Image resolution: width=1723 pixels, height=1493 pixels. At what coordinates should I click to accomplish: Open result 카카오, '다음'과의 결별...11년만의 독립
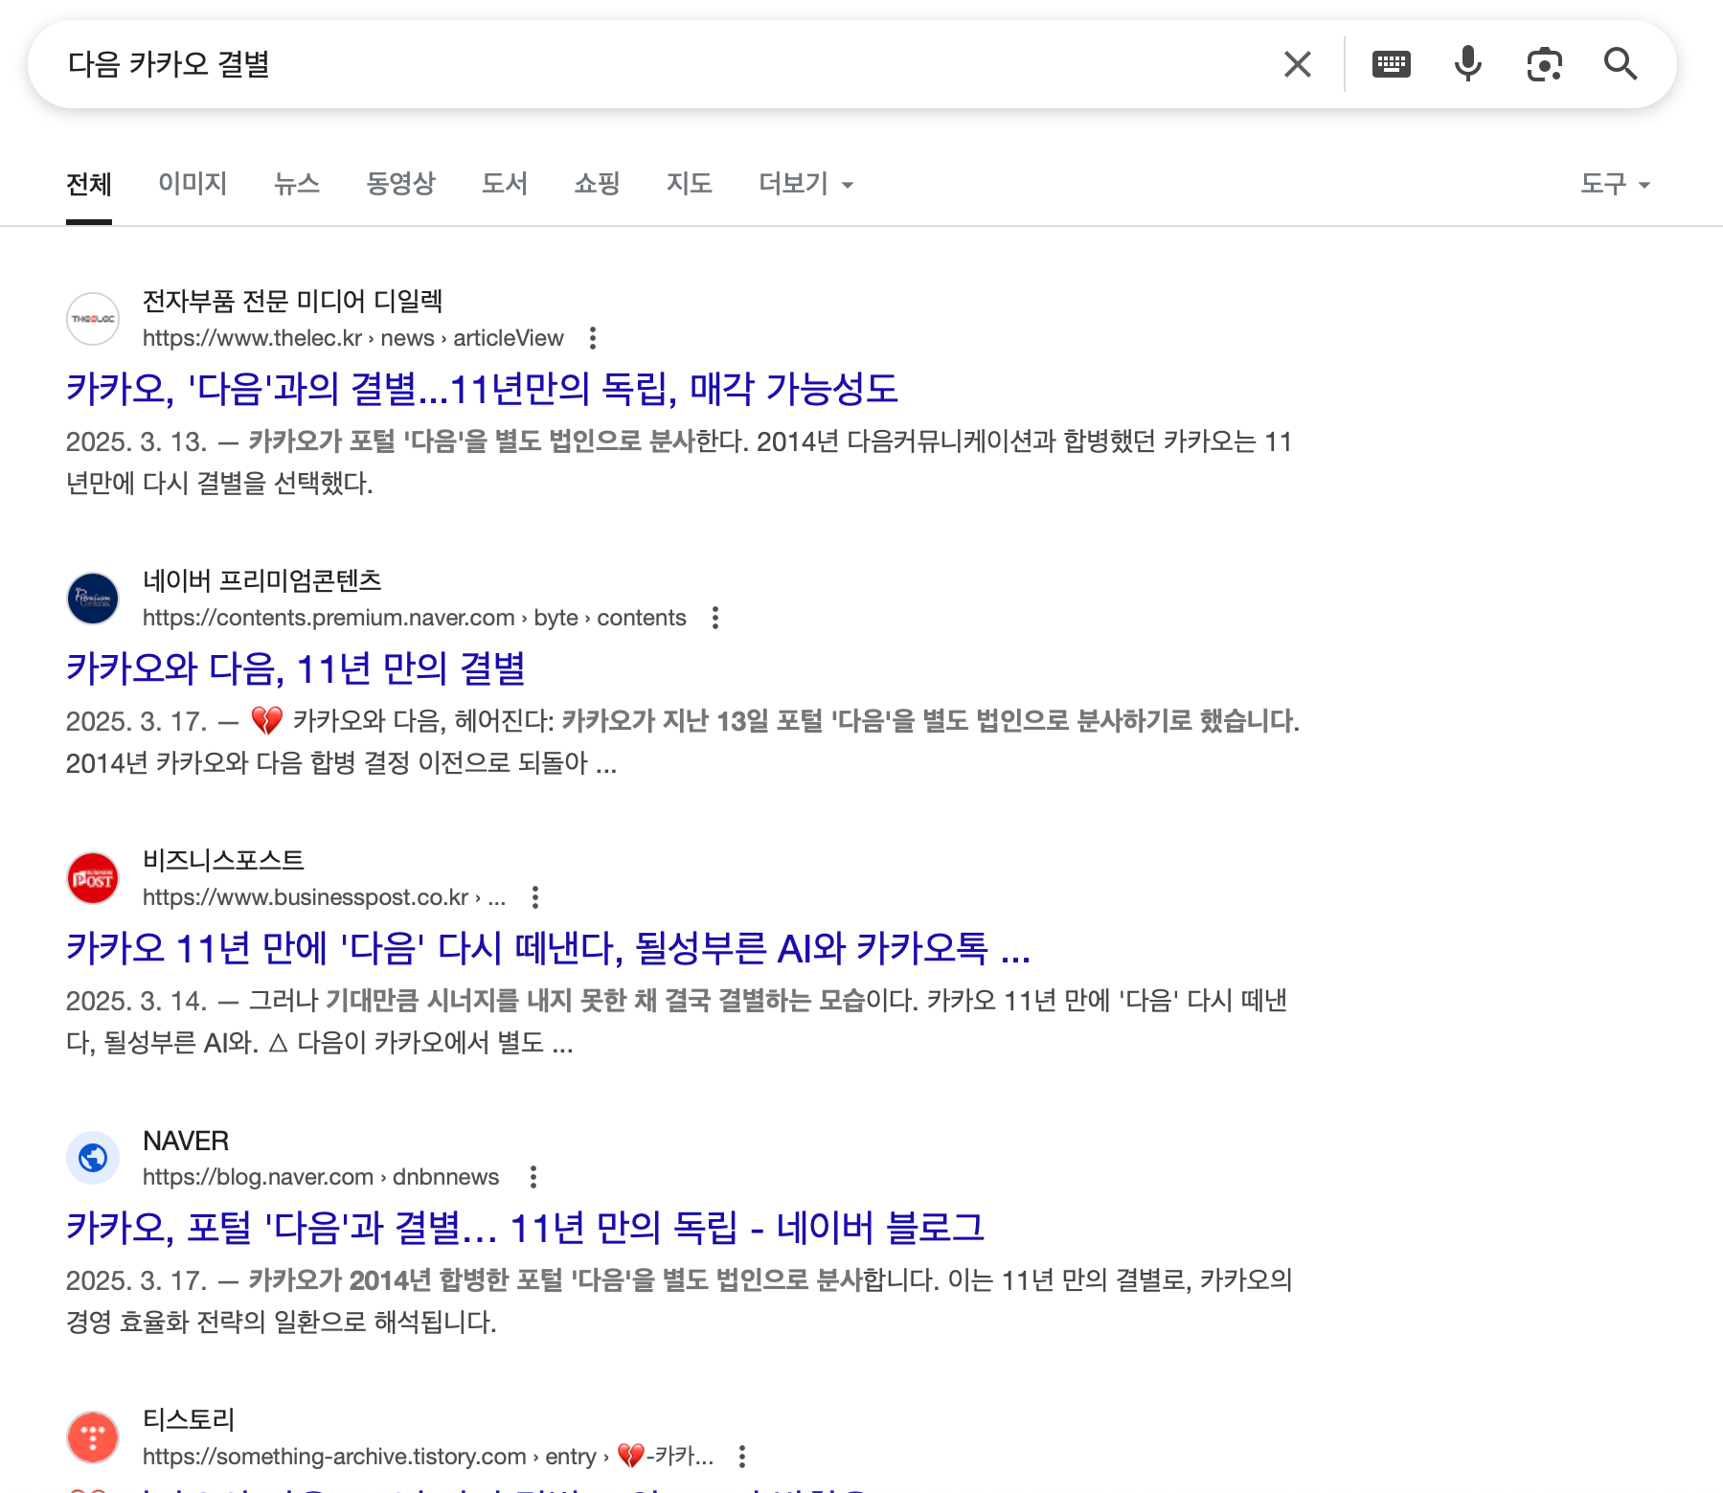(x=482, y=389)
